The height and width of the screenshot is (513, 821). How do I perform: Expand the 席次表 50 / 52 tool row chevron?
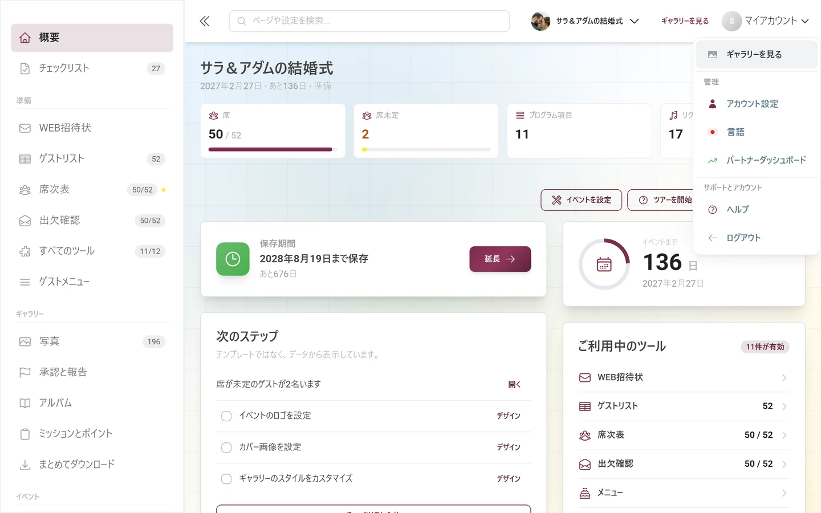point(785,435)
